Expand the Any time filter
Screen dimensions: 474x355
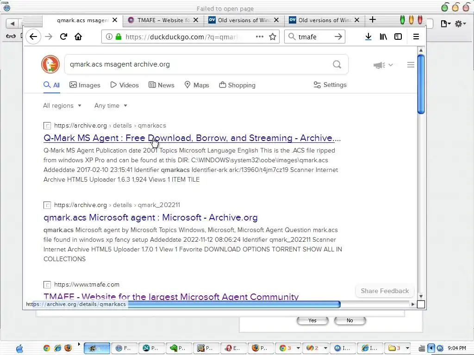111,106
